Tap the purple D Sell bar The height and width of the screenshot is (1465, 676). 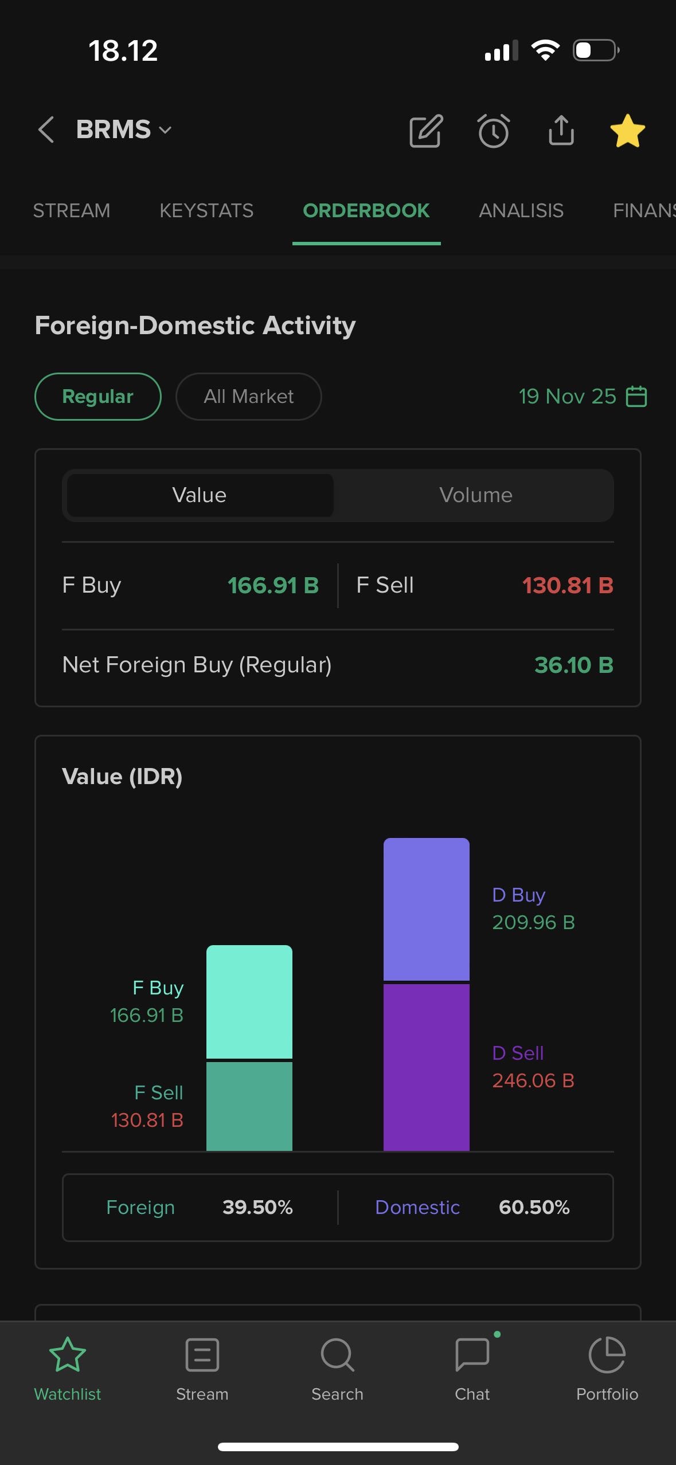(x=426, y=1067)
